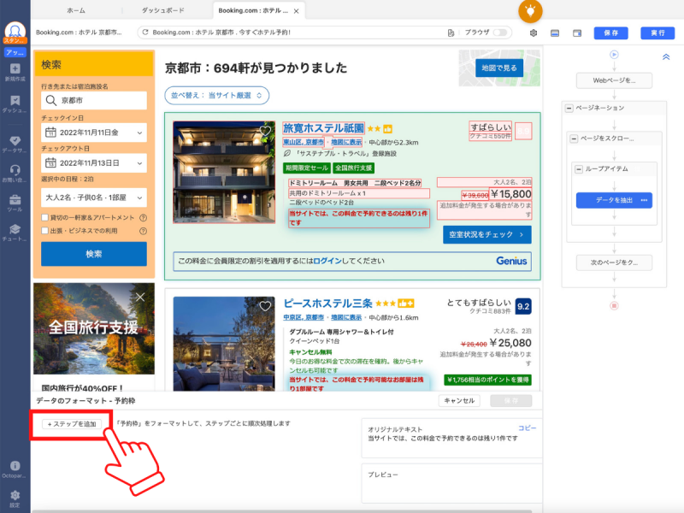Check 貸切の一軒家&アパートメント checkbox

tap(44, 217)
